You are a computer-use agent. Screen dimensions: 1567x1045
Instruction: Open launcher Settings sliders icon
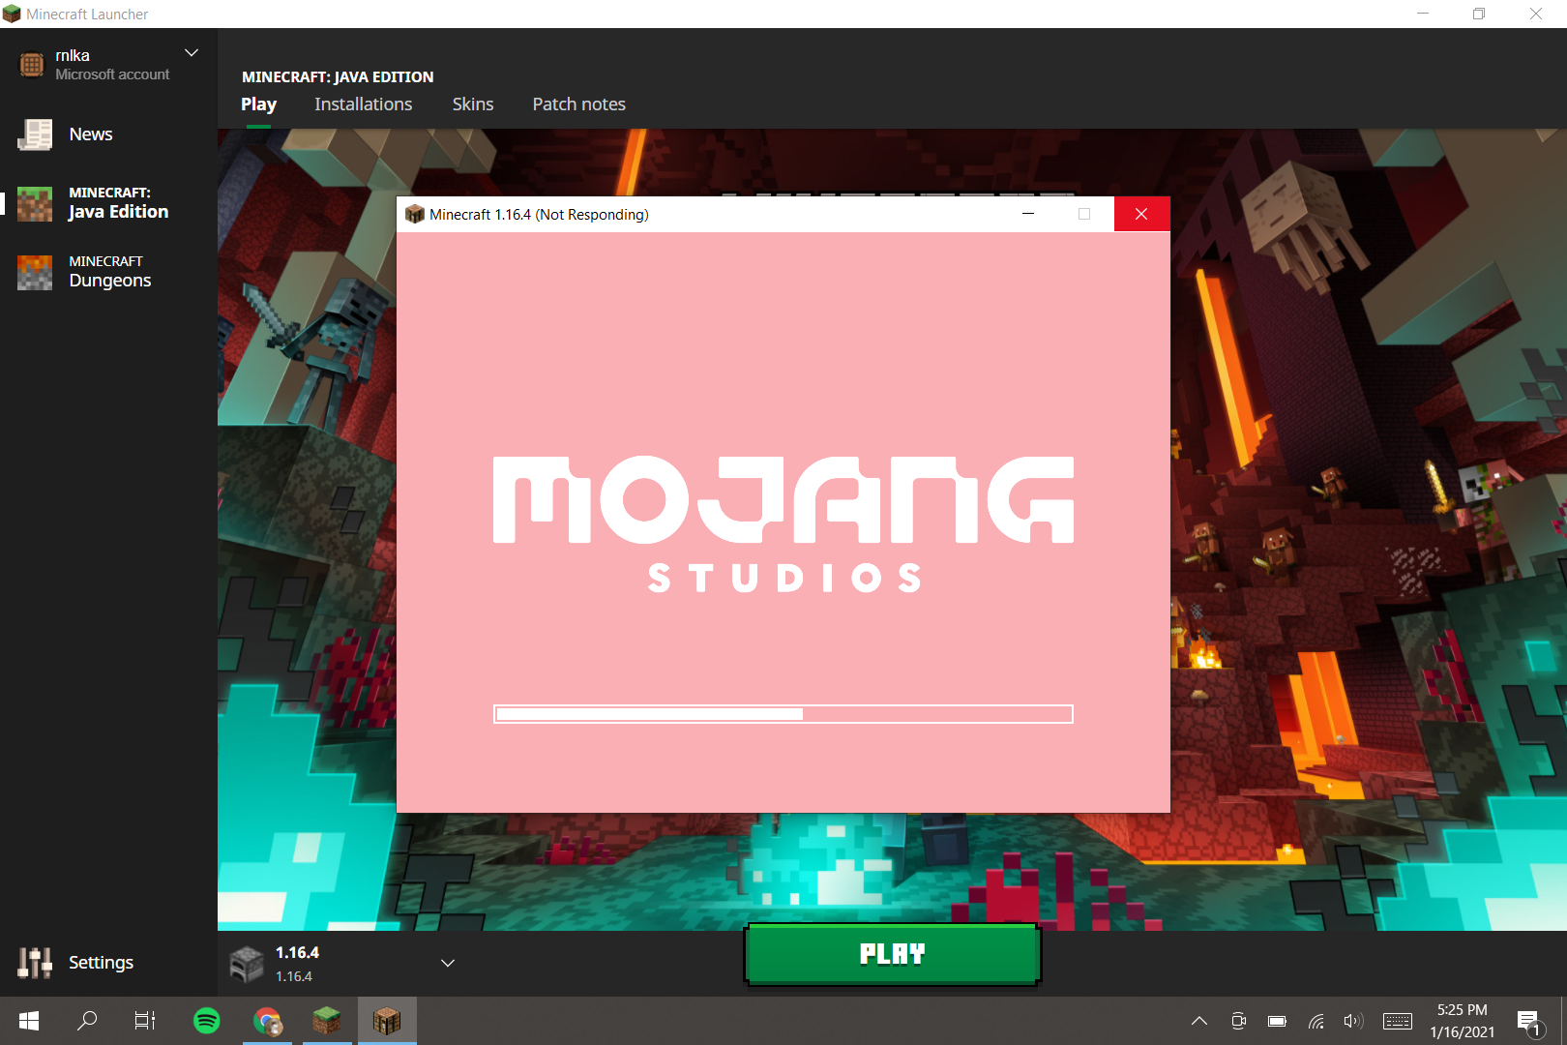point(35,963)
